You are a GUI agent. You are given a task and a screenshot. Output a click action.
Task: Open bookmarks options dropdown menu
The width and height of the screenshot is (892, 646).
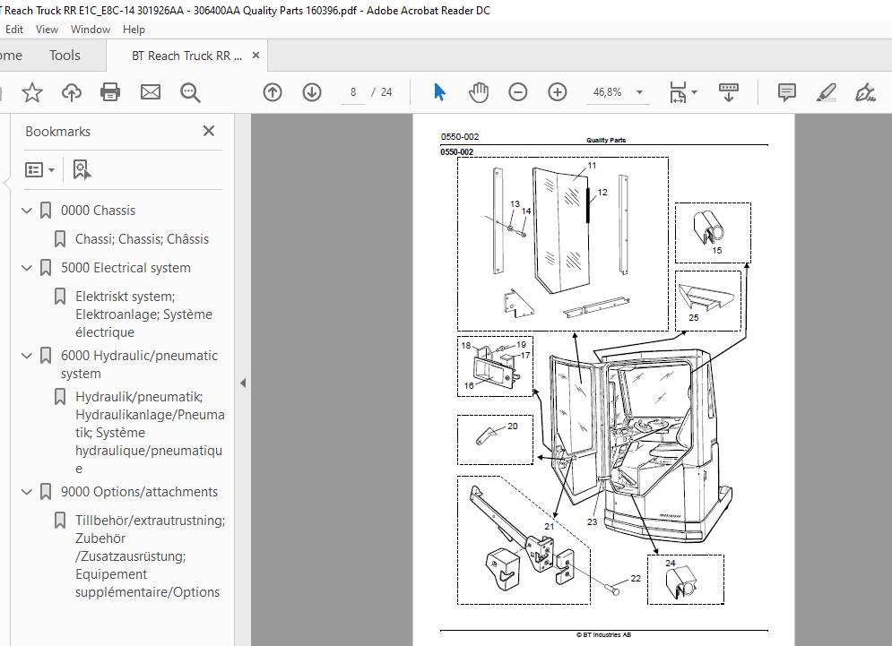coord(40,169)
